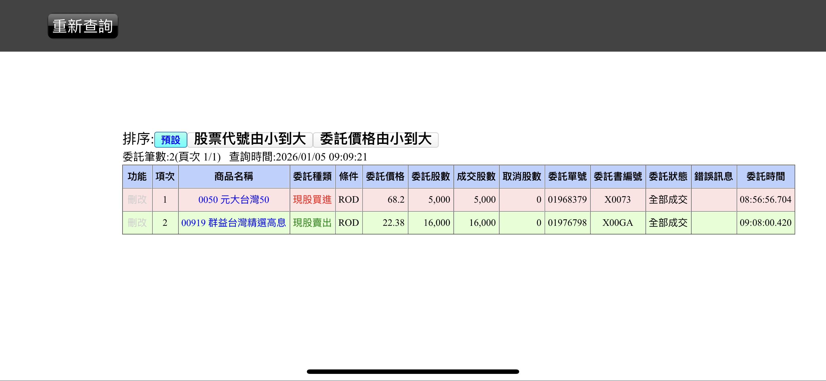Select the 預設 sort option
This screenshot has width=826, height=381.
171,140
